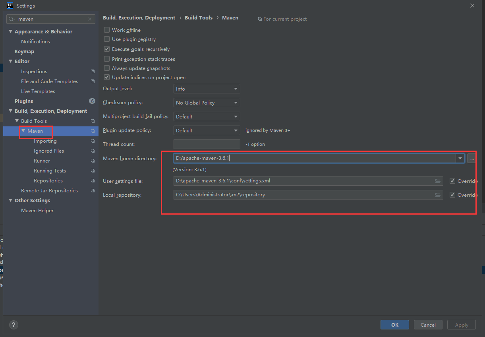The width and height of the screenshot is (485, 337).
Task: Browse folder icon for User settings file
Action: point(438,181)
